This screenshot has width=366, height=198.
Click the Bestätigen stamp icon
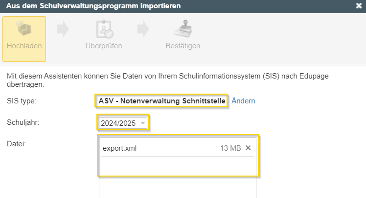pos(183,29)
